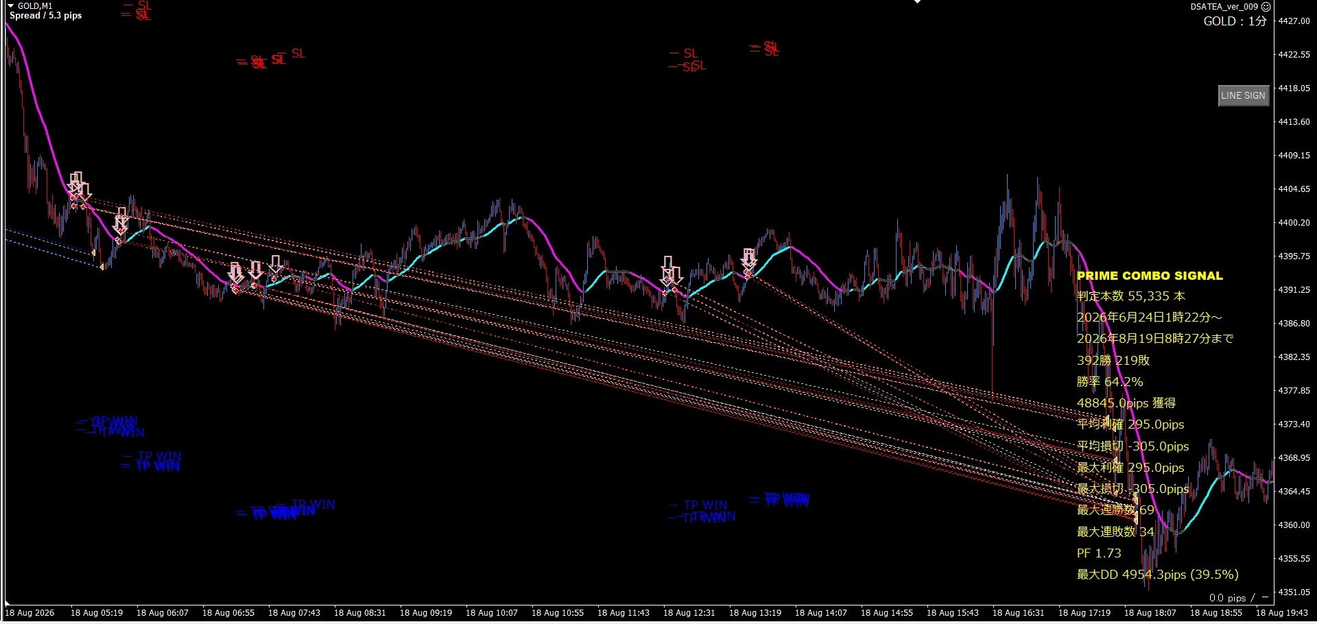Select the '18 Aug 14:55' time axis label
Image resolution: width=1317 pixels, height=624 pixels.
pos(887,613)
